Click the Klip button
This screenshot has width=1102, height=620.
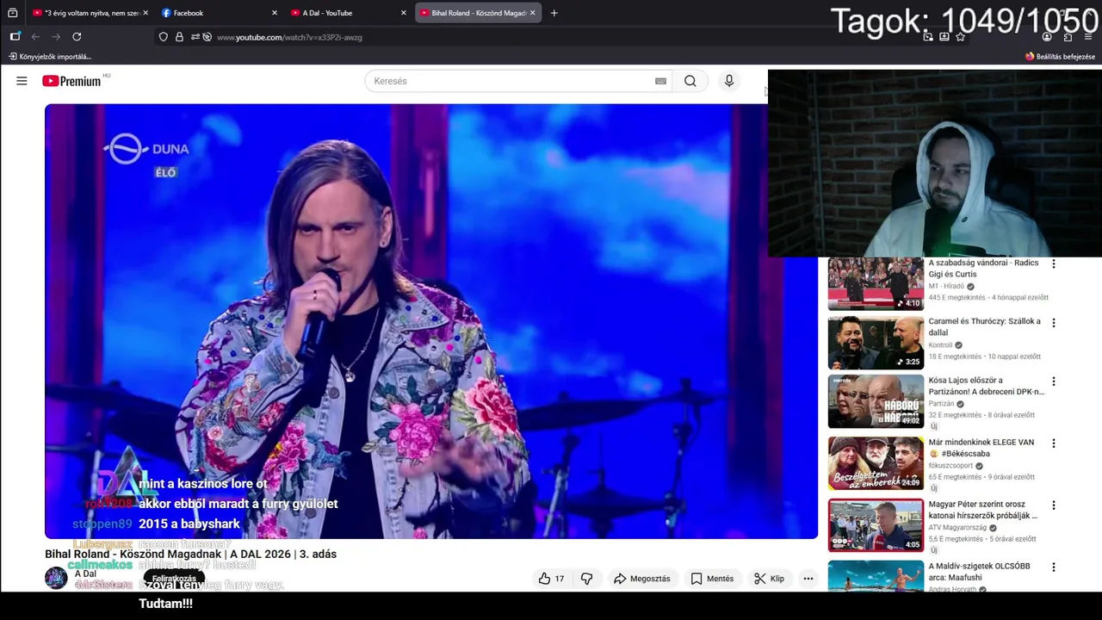[769, 579]
